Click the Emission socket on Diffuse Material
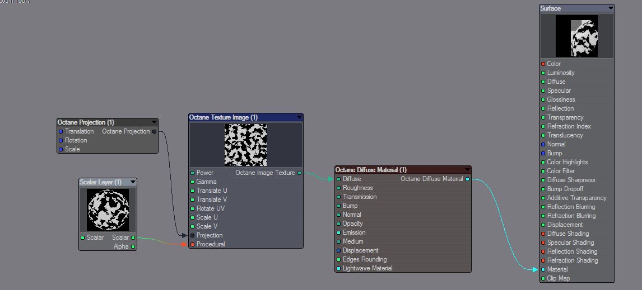Viewport: 642px width, 290px height. point(338,233)
